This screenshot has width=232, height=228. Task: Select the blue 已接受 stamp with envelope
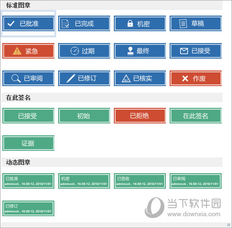196,51
